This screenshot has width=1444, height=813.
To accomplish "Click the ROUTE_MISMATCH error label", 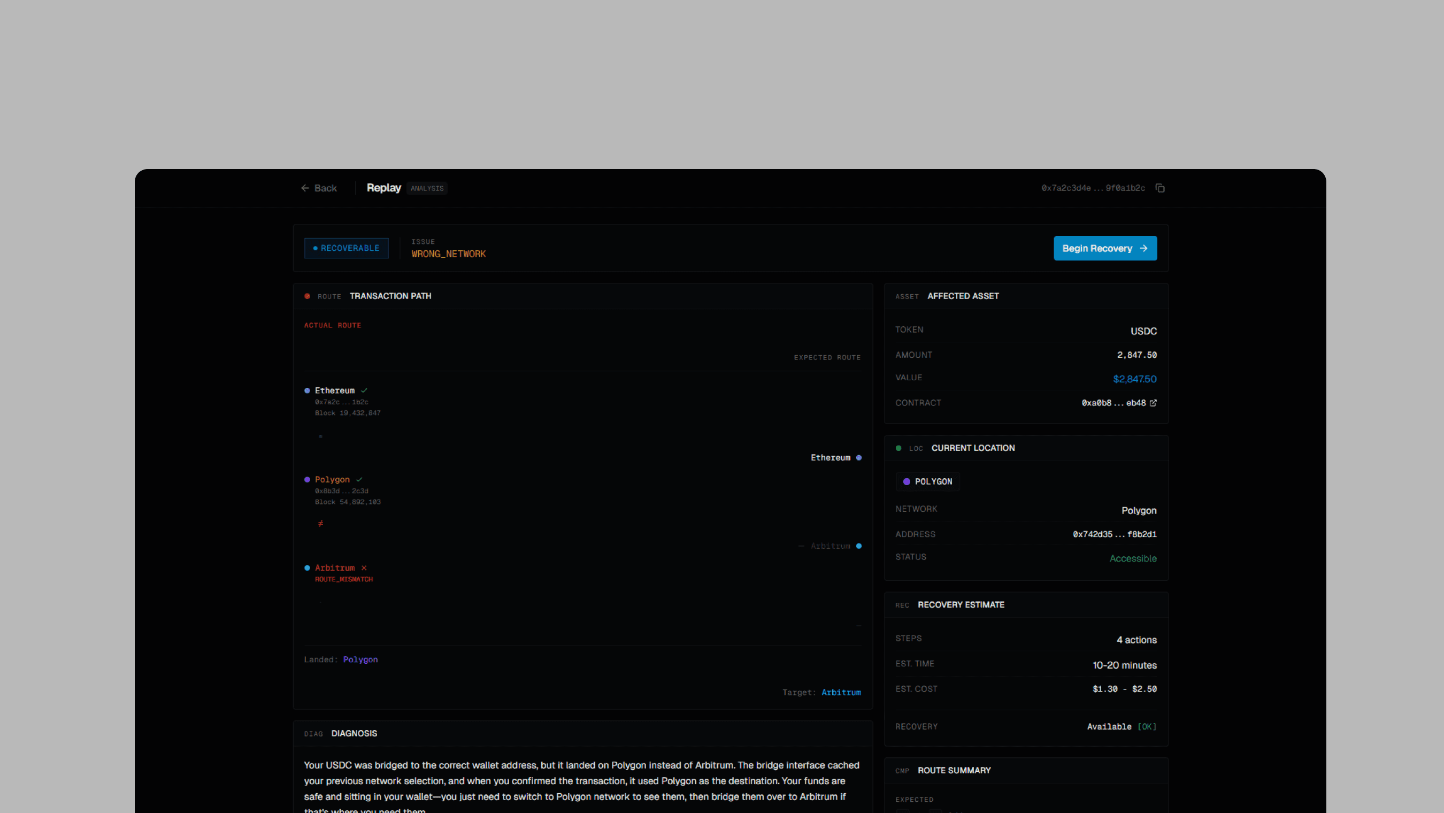I will point(344,579).
